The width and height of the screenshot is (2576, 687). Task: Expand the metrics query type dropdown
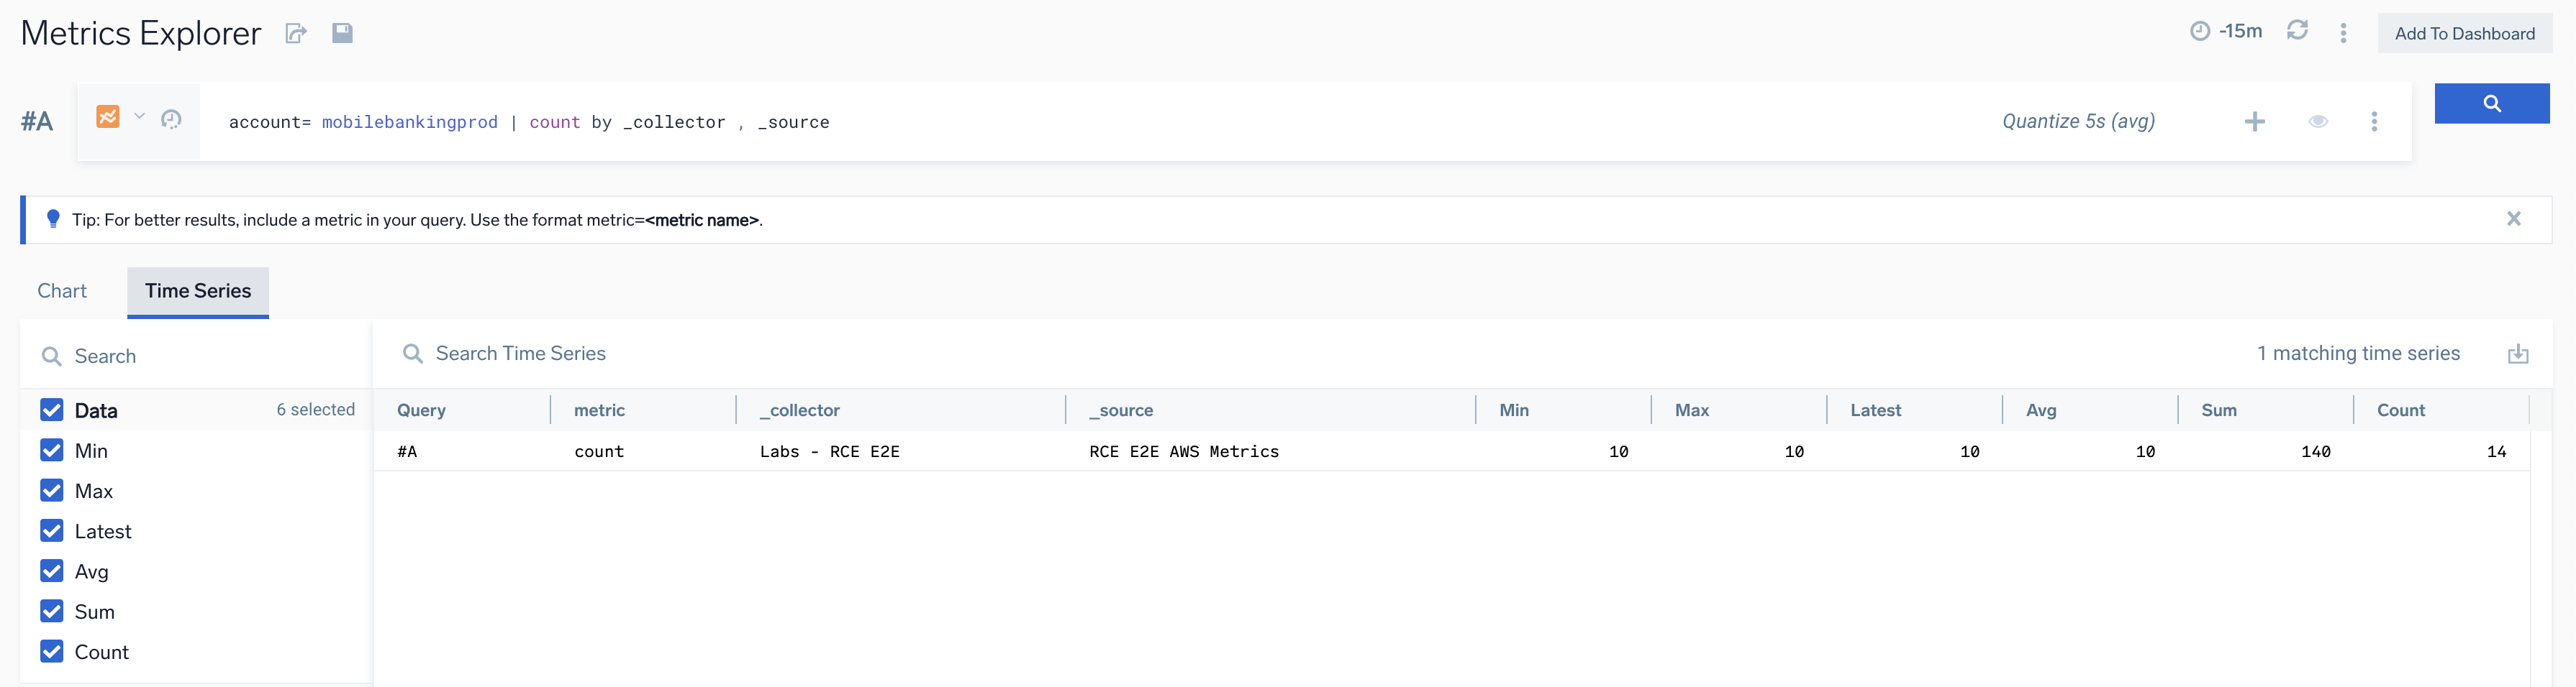point(139,117)
